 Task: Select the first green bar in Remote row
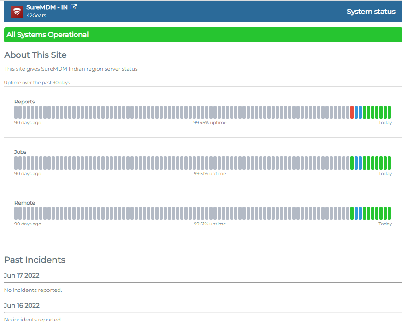(x=352, y=213)
